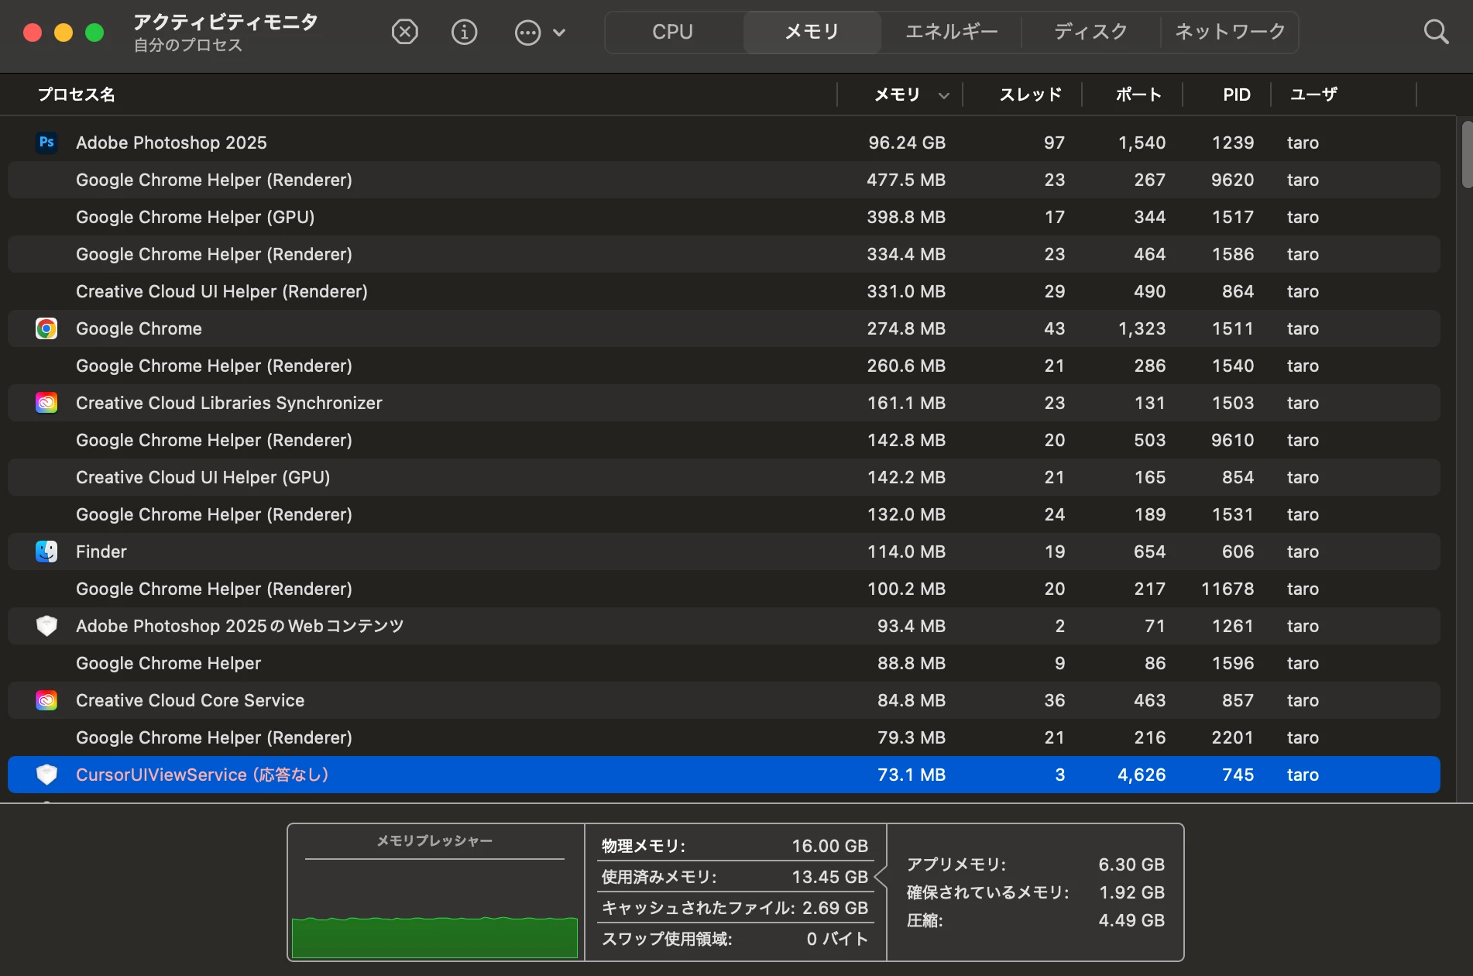Viewport: 1473px width, 976px height.
Task: Toggle sort arrow on メモリ column
Action: 943,96
